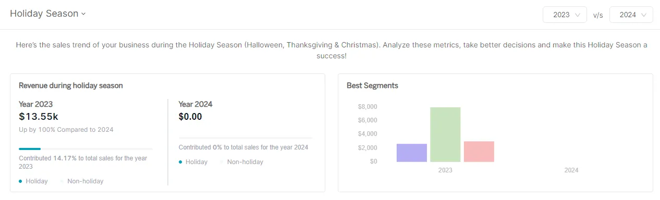This screenshot has width=660, height=200.
Task: Click the arrow inside the 2023 selector
Action: [x=577, y=15]
